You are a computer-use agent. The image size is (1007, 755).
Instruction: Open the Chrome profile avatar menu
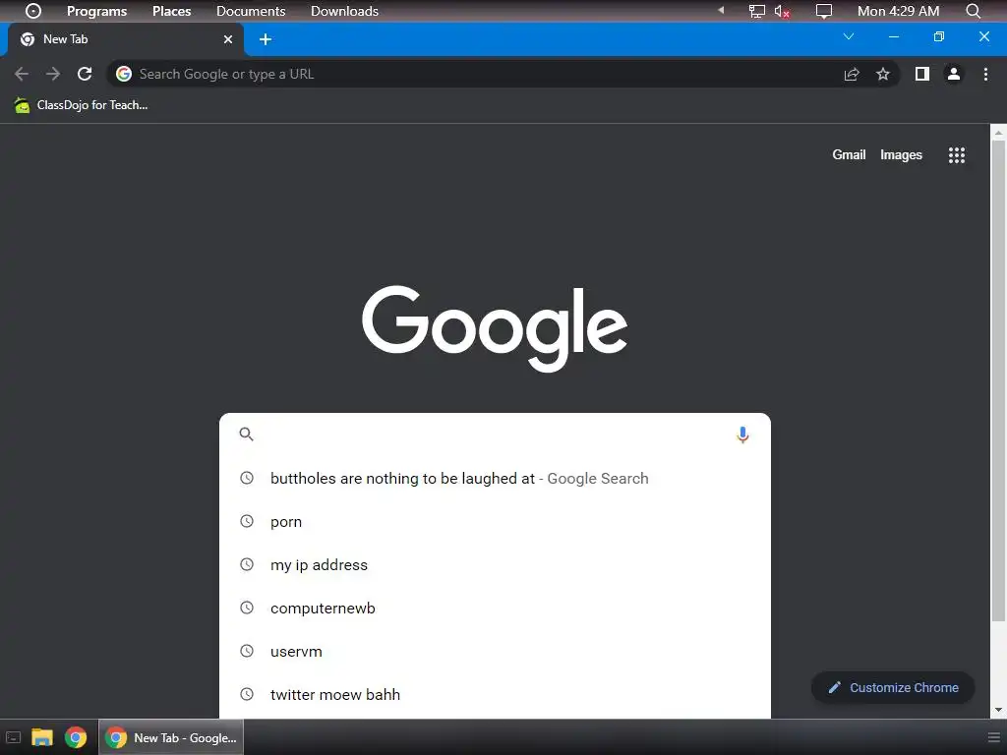[x=954, y=74]
